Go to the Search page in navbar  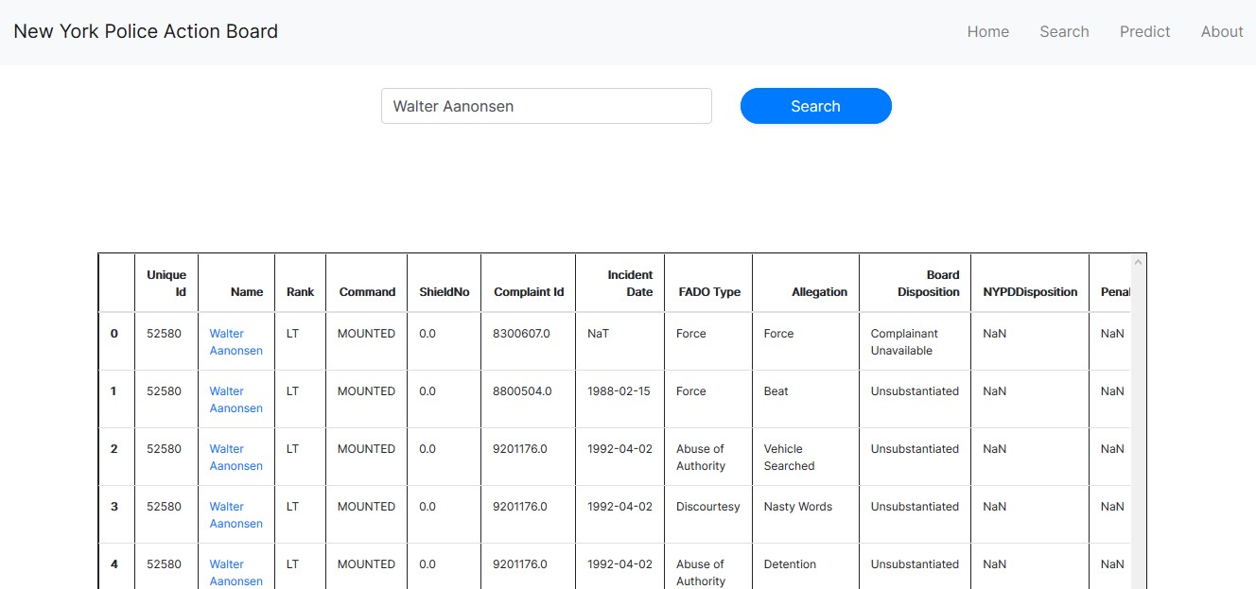[x=1064, y=31]
